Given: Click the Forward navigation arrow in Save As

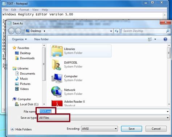Looking at the screenshot, I should pos(18,31).
